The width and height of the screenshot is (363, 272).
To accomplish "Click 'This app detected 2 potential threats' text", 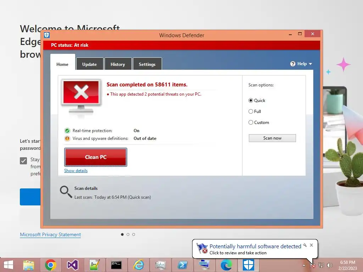I will coord(156,94).
